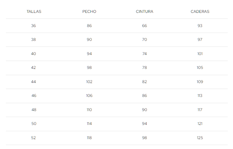Click the CADERAS value 125
Image resolution: width=233 pixels, height=149 pixels.
click(x=200, y=138)
